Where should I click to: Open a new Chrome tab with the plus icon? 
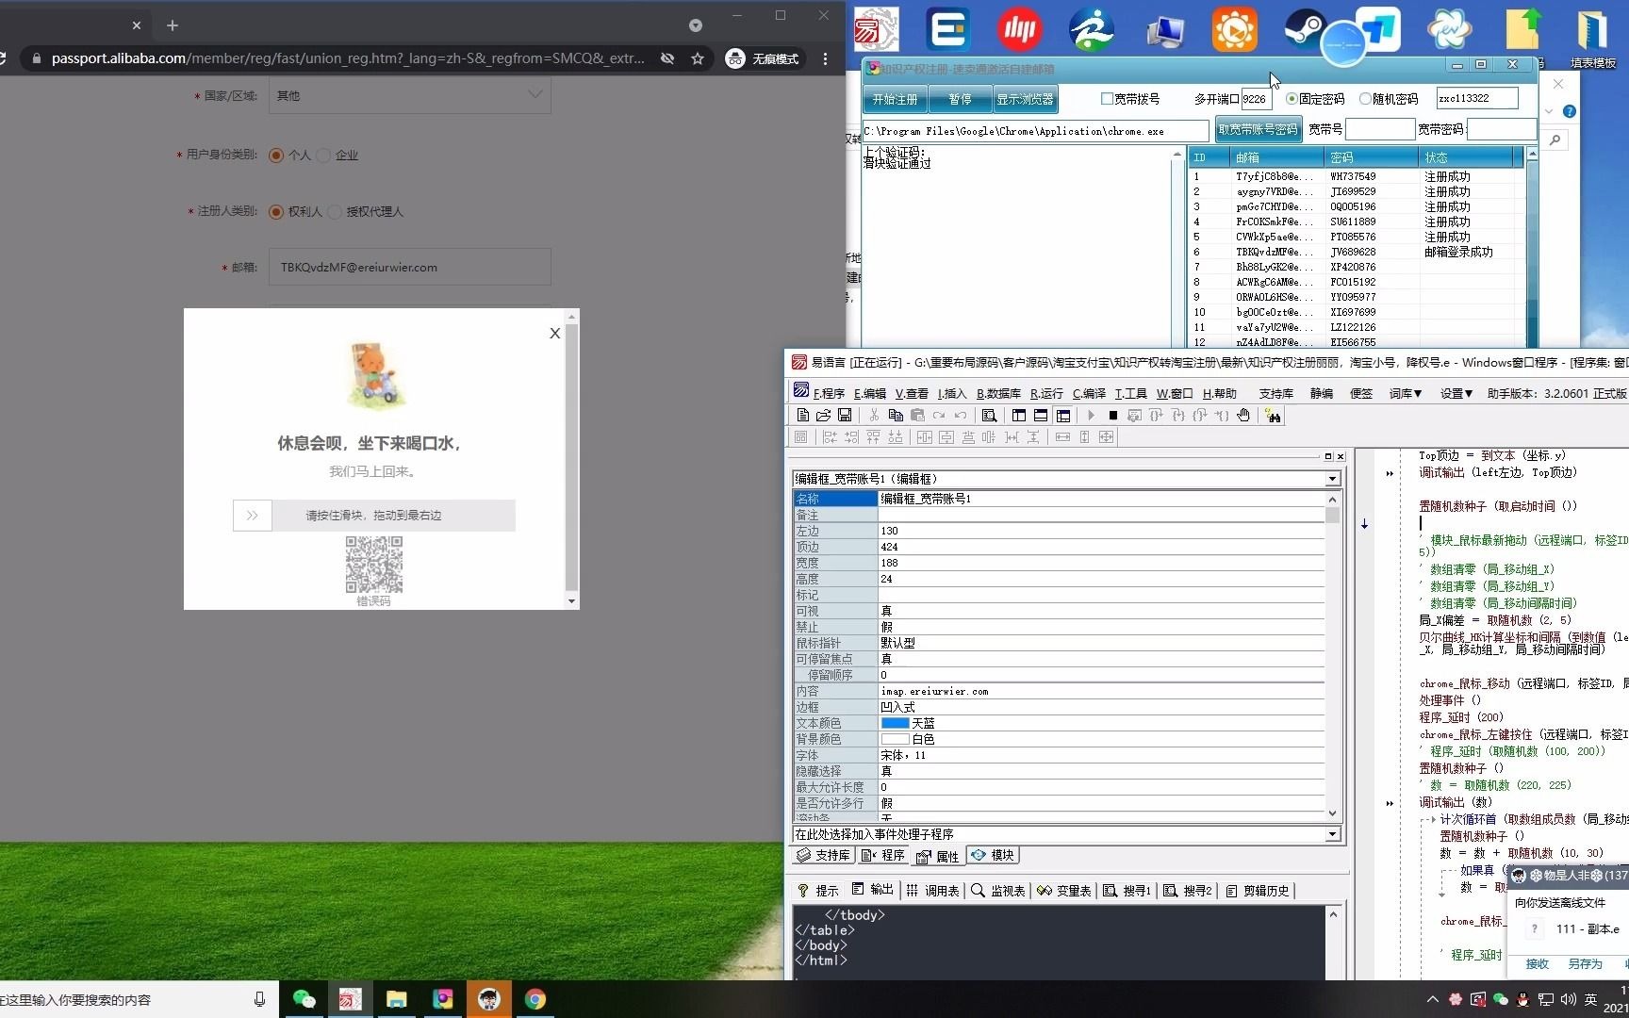point(173,25)
